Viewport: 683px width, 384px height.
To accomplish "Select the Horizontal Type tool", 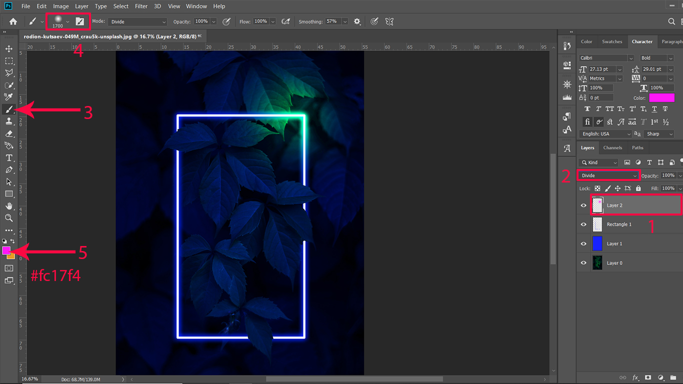I will 9,158.
